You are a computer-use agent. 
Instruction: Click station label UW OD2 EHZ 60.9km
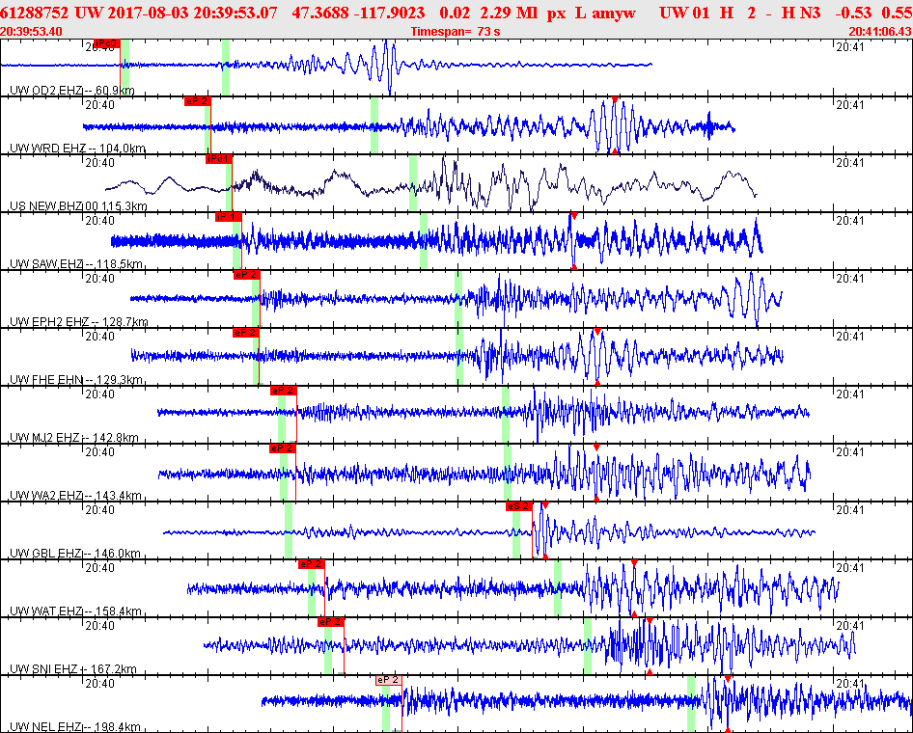72,90
